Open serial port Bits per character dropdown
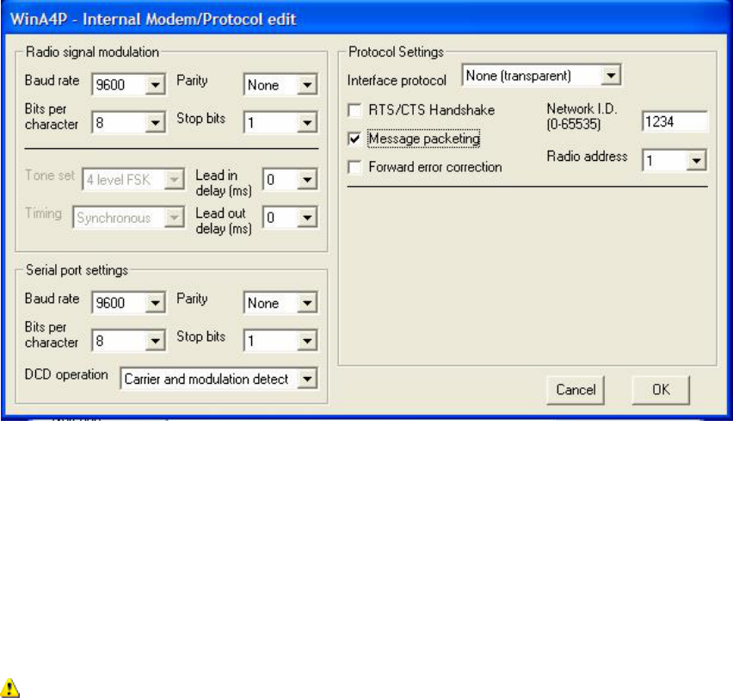This screenshot has width=733, height=698. [x=128, y=340]
